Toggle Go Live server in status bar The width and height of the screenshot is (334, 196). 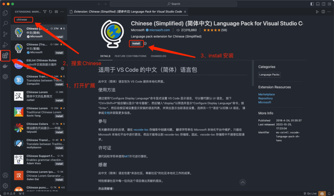point(310,193)
